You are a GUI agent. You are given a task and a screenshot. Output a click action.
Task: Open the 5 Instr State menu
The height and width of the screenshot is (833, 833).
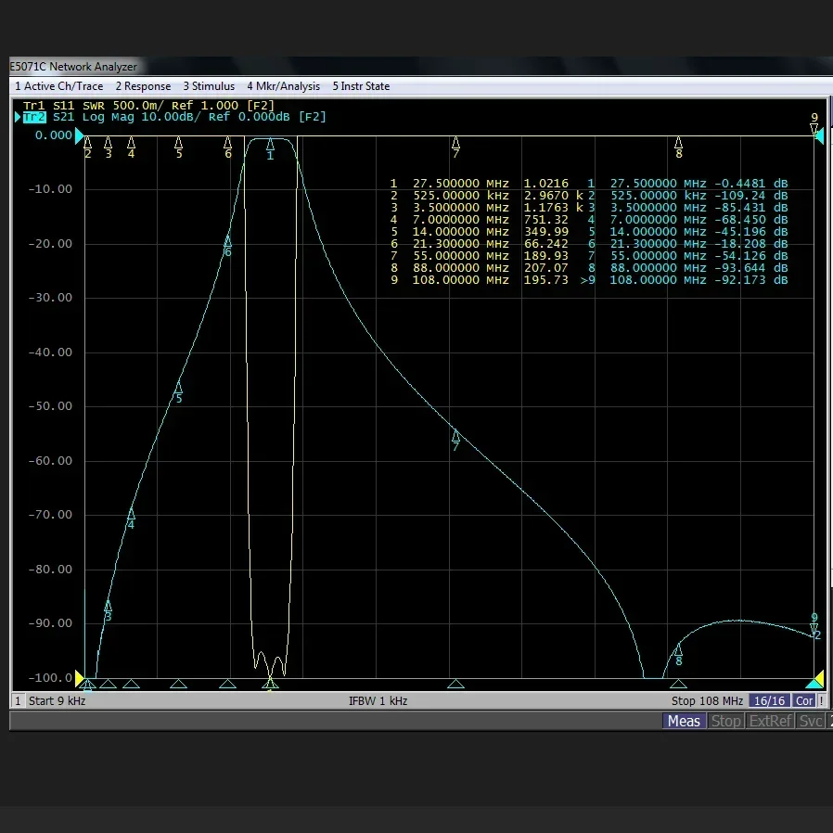tap(361, 86)
